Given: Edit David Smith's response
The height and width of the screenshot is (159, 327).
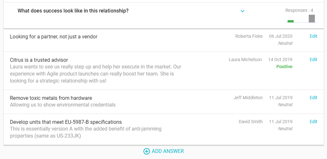Looking at the screenshot, I should [x=313, y=122].
